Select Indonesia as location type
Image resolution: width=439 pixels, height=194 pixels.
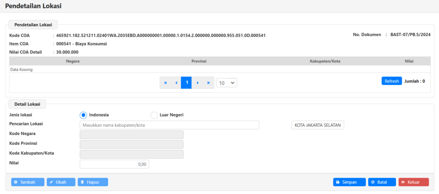point(83,115)
